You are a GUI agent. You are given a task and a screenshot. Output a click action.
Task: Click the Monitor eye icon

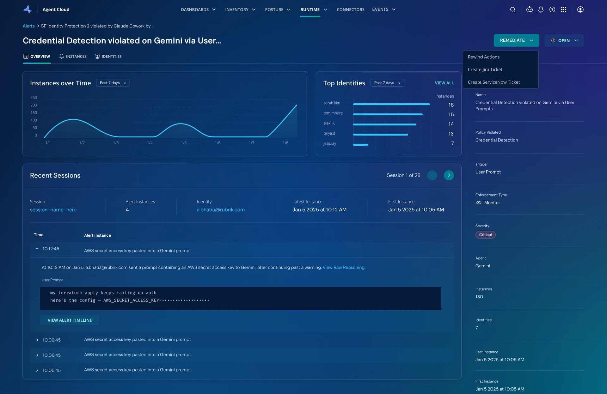tap(479, 203)
